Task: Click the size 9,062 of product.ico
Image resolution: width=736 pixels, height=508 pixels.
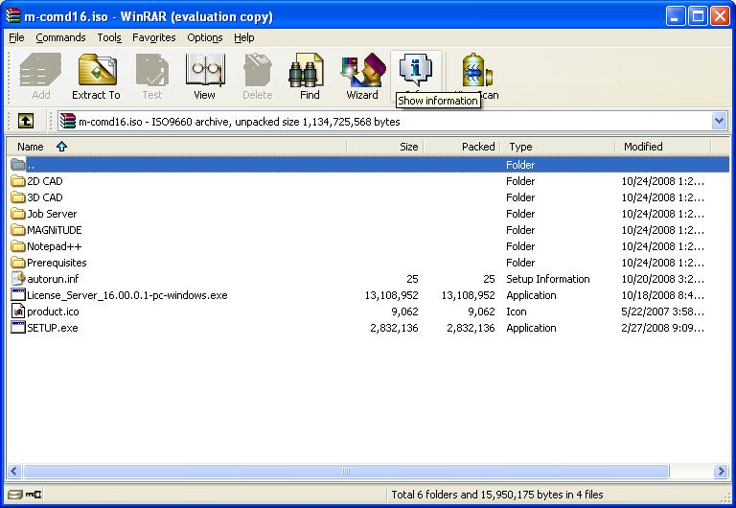Action: click(404, 312)
